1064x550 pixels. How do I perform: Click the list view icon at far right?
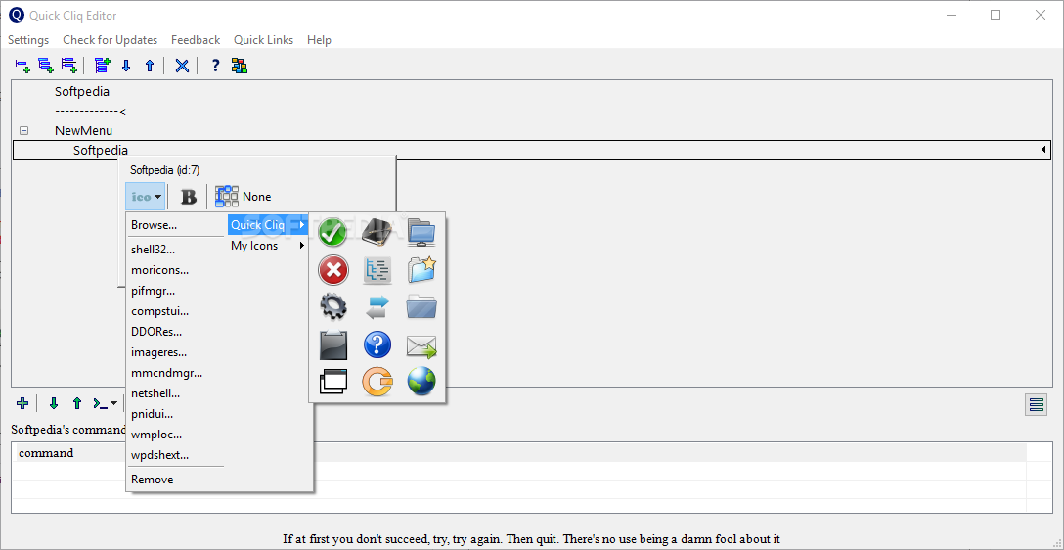(x=1037, y=405)
